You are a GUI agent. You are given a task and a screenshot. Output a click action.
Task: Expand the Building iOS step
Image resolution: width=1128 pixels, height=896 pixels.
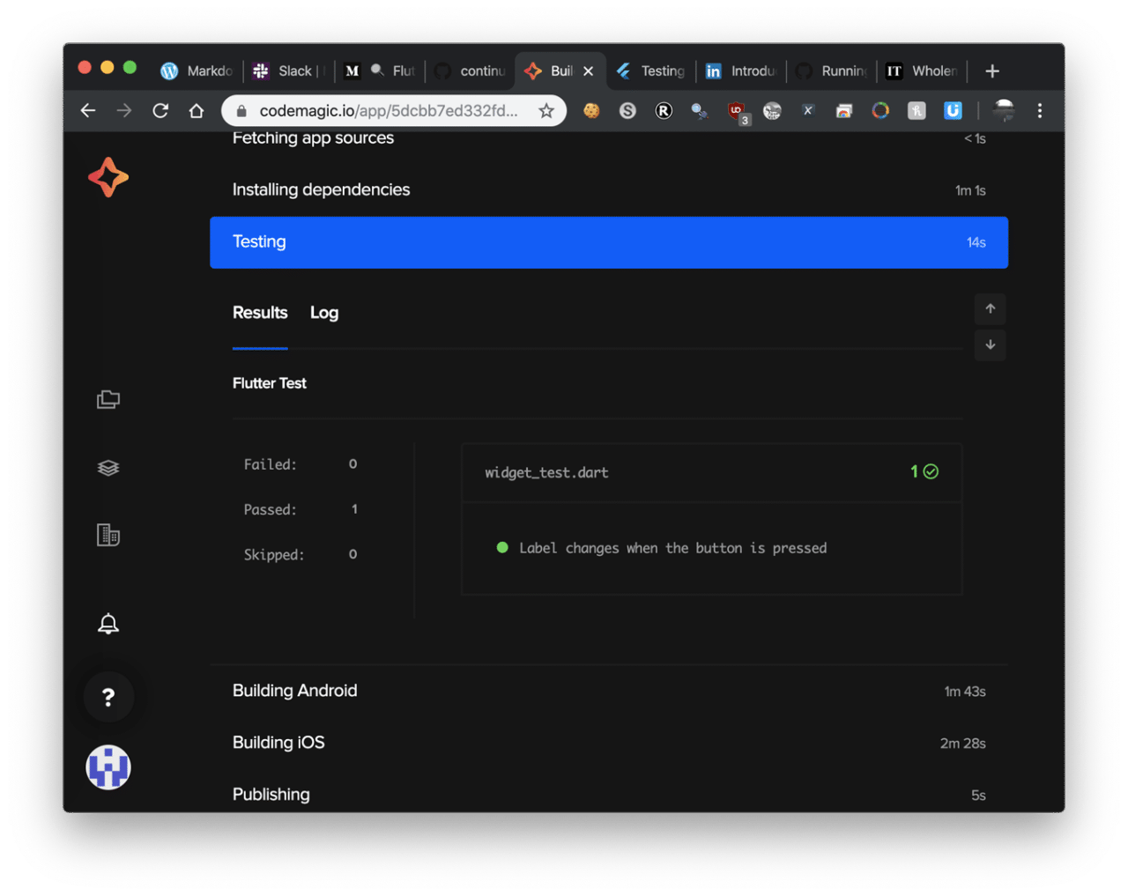[x=609, y=743]
